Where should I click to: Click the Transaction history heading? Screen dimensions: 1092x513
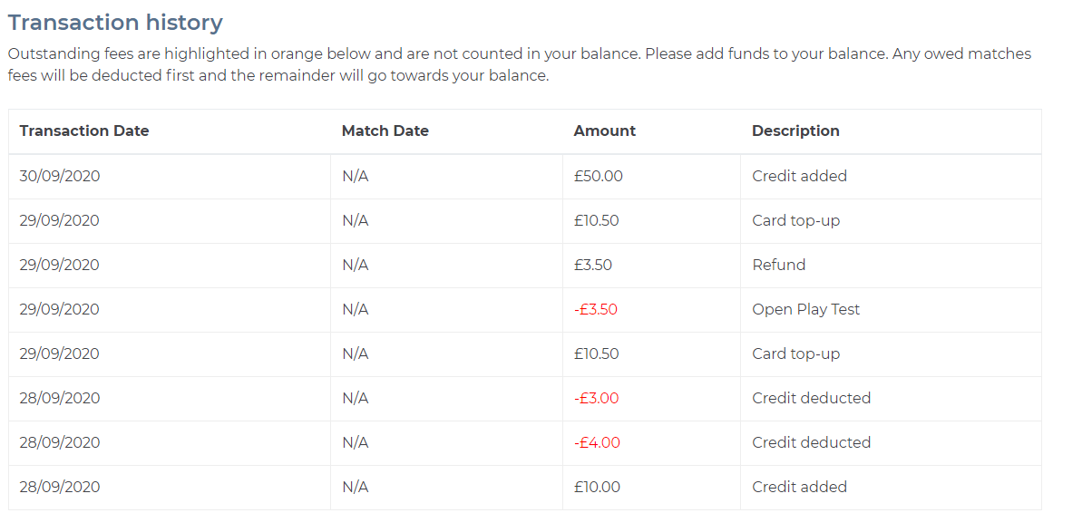pos(115,23)
